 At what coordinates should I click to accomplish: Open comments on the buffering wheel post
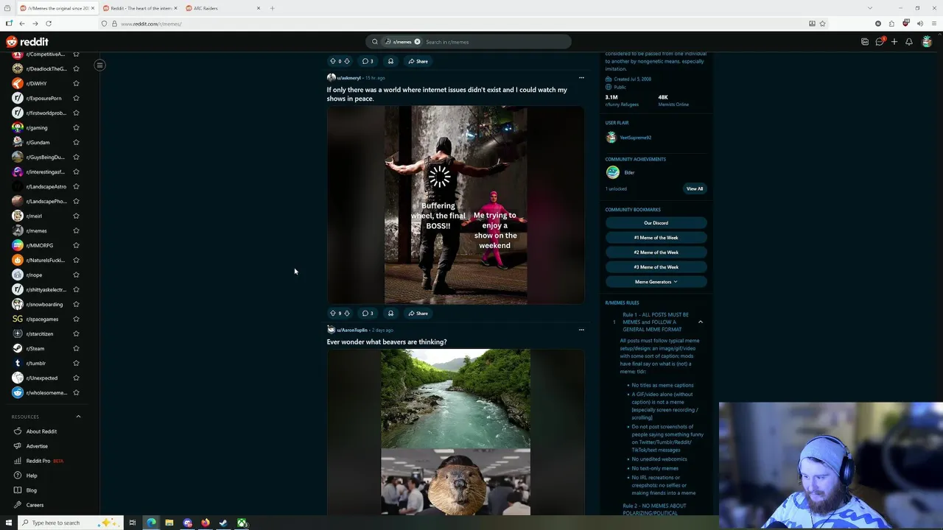pyautogui.click(x=368, y=313)
